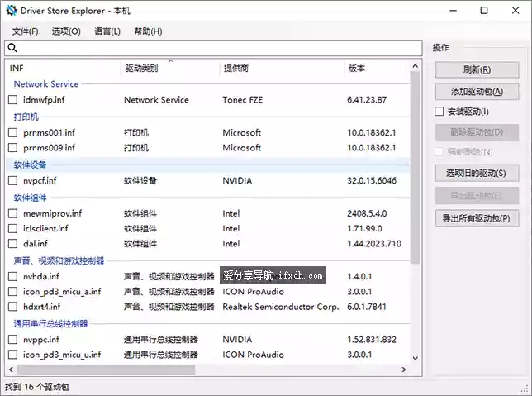Check the box for iclsclient.inf
The width and height of the screenshot is (532, 396).
tap(12, 228)
